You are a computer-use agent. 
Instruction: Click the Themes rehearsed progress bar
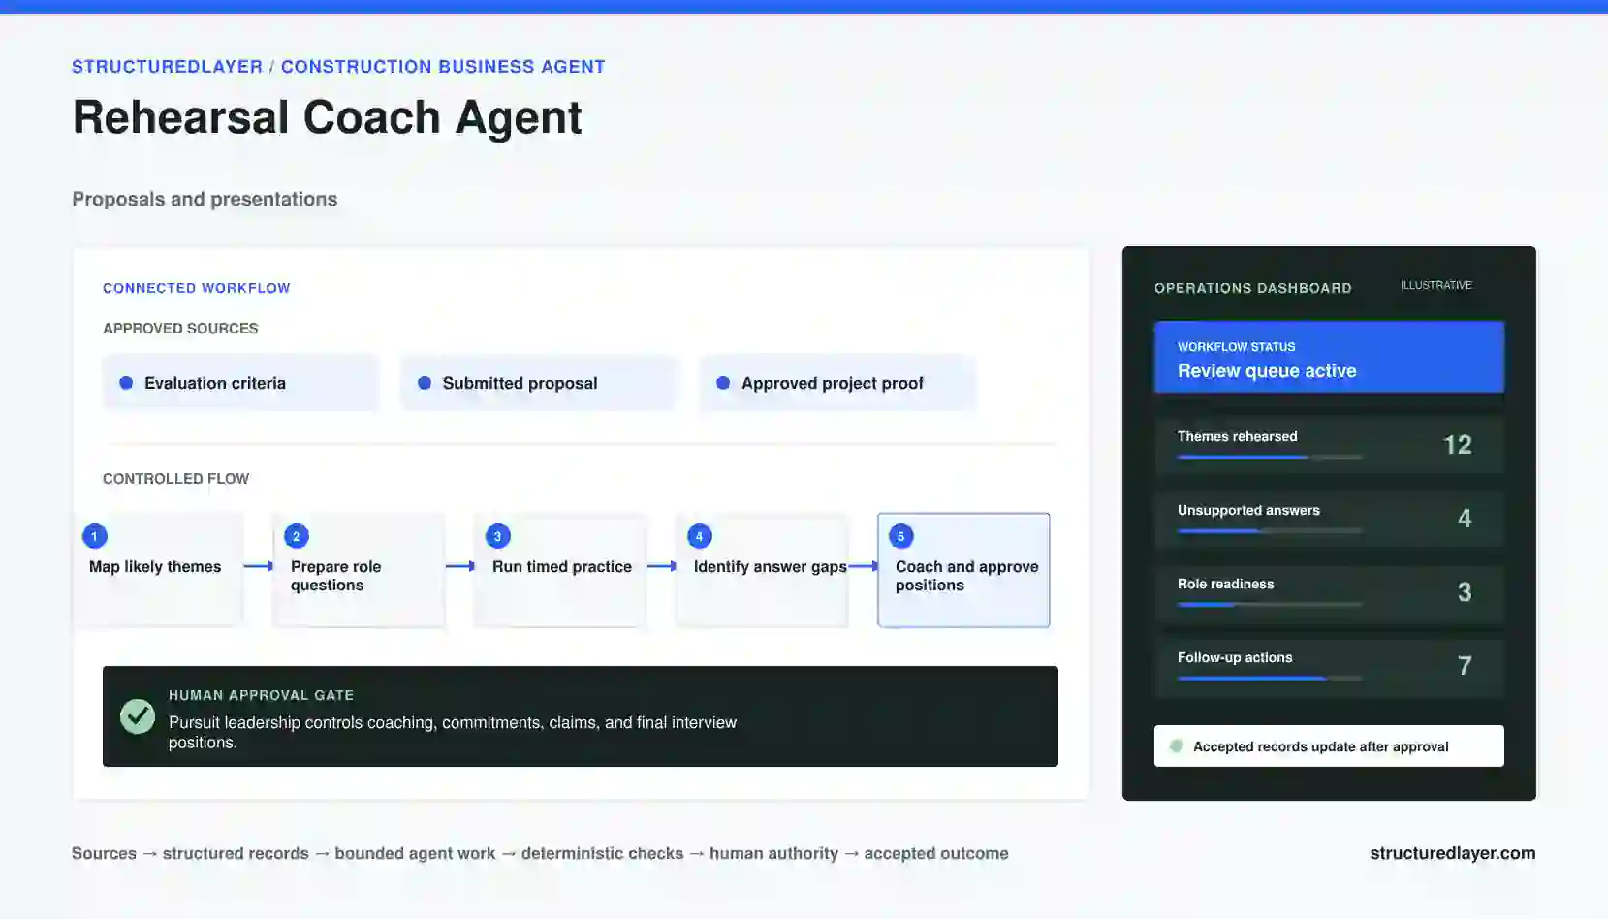(x=1270, y=457)
